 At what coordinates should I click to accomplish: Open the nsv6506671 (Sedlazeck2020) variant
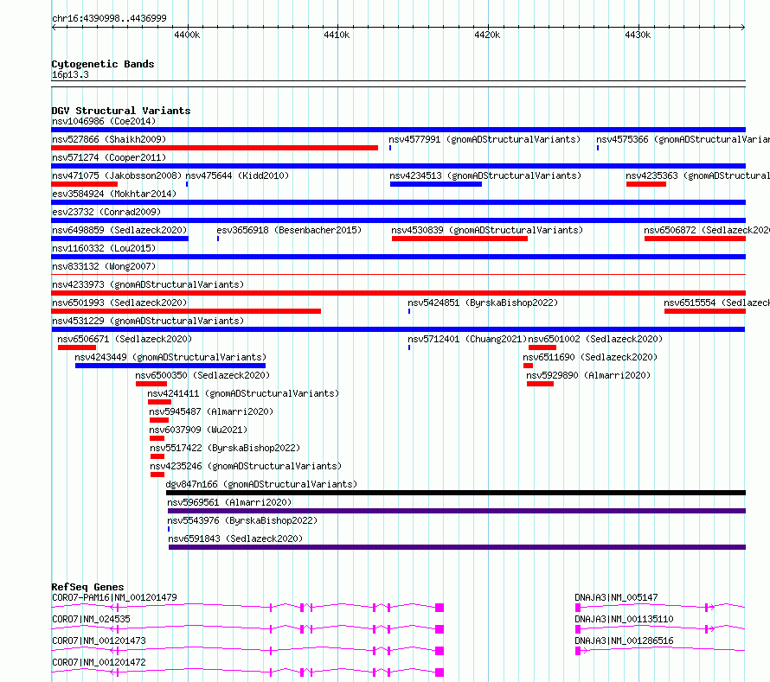pos(125,339)
